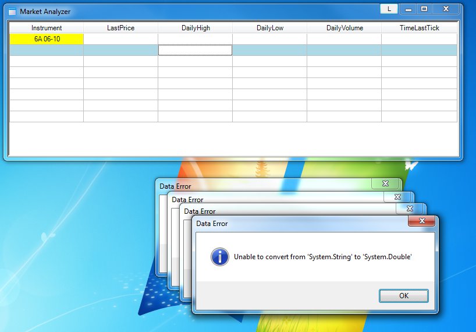Click the LastPrice cell of 6A 06-10 row
The image size is (476, 332).
[120, 39]
